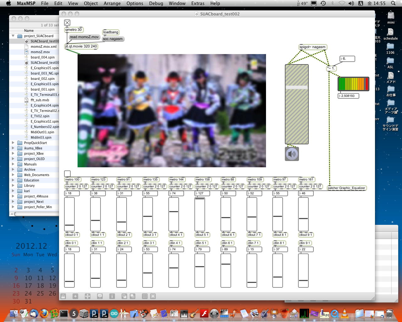This screenshot has width=402, height=322.
Task: Toggle presentation mode icon in patcher toolbar
Action: click(100, 296)
